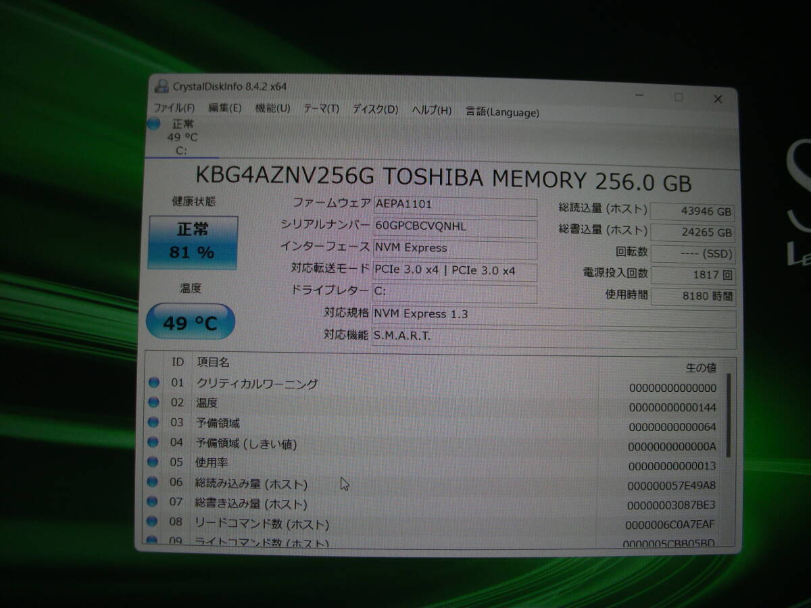Click the 対応規格 field NVM Express 1.3
Image resolution: width=811 pixels, height=608 pixels.
pyautogui.click(x=554, y=316)
